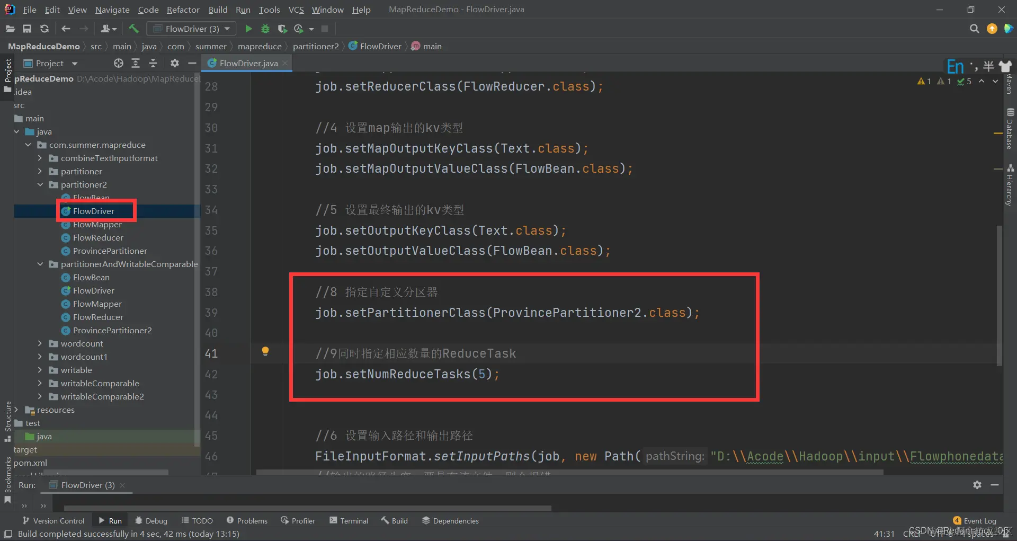Select the pom.xml file
Image resolution: width=1017 pixels, height=541 pixels.
(30, 463)
